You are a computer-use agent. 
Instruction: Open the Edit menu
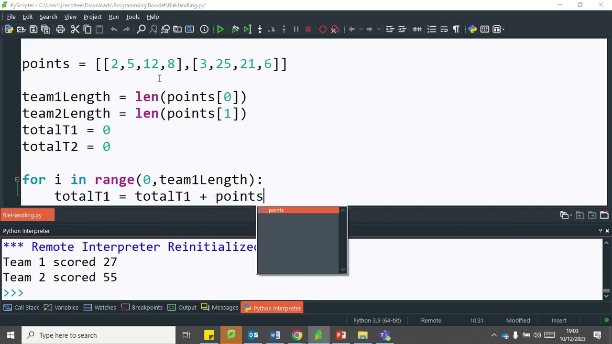point(28,17)
